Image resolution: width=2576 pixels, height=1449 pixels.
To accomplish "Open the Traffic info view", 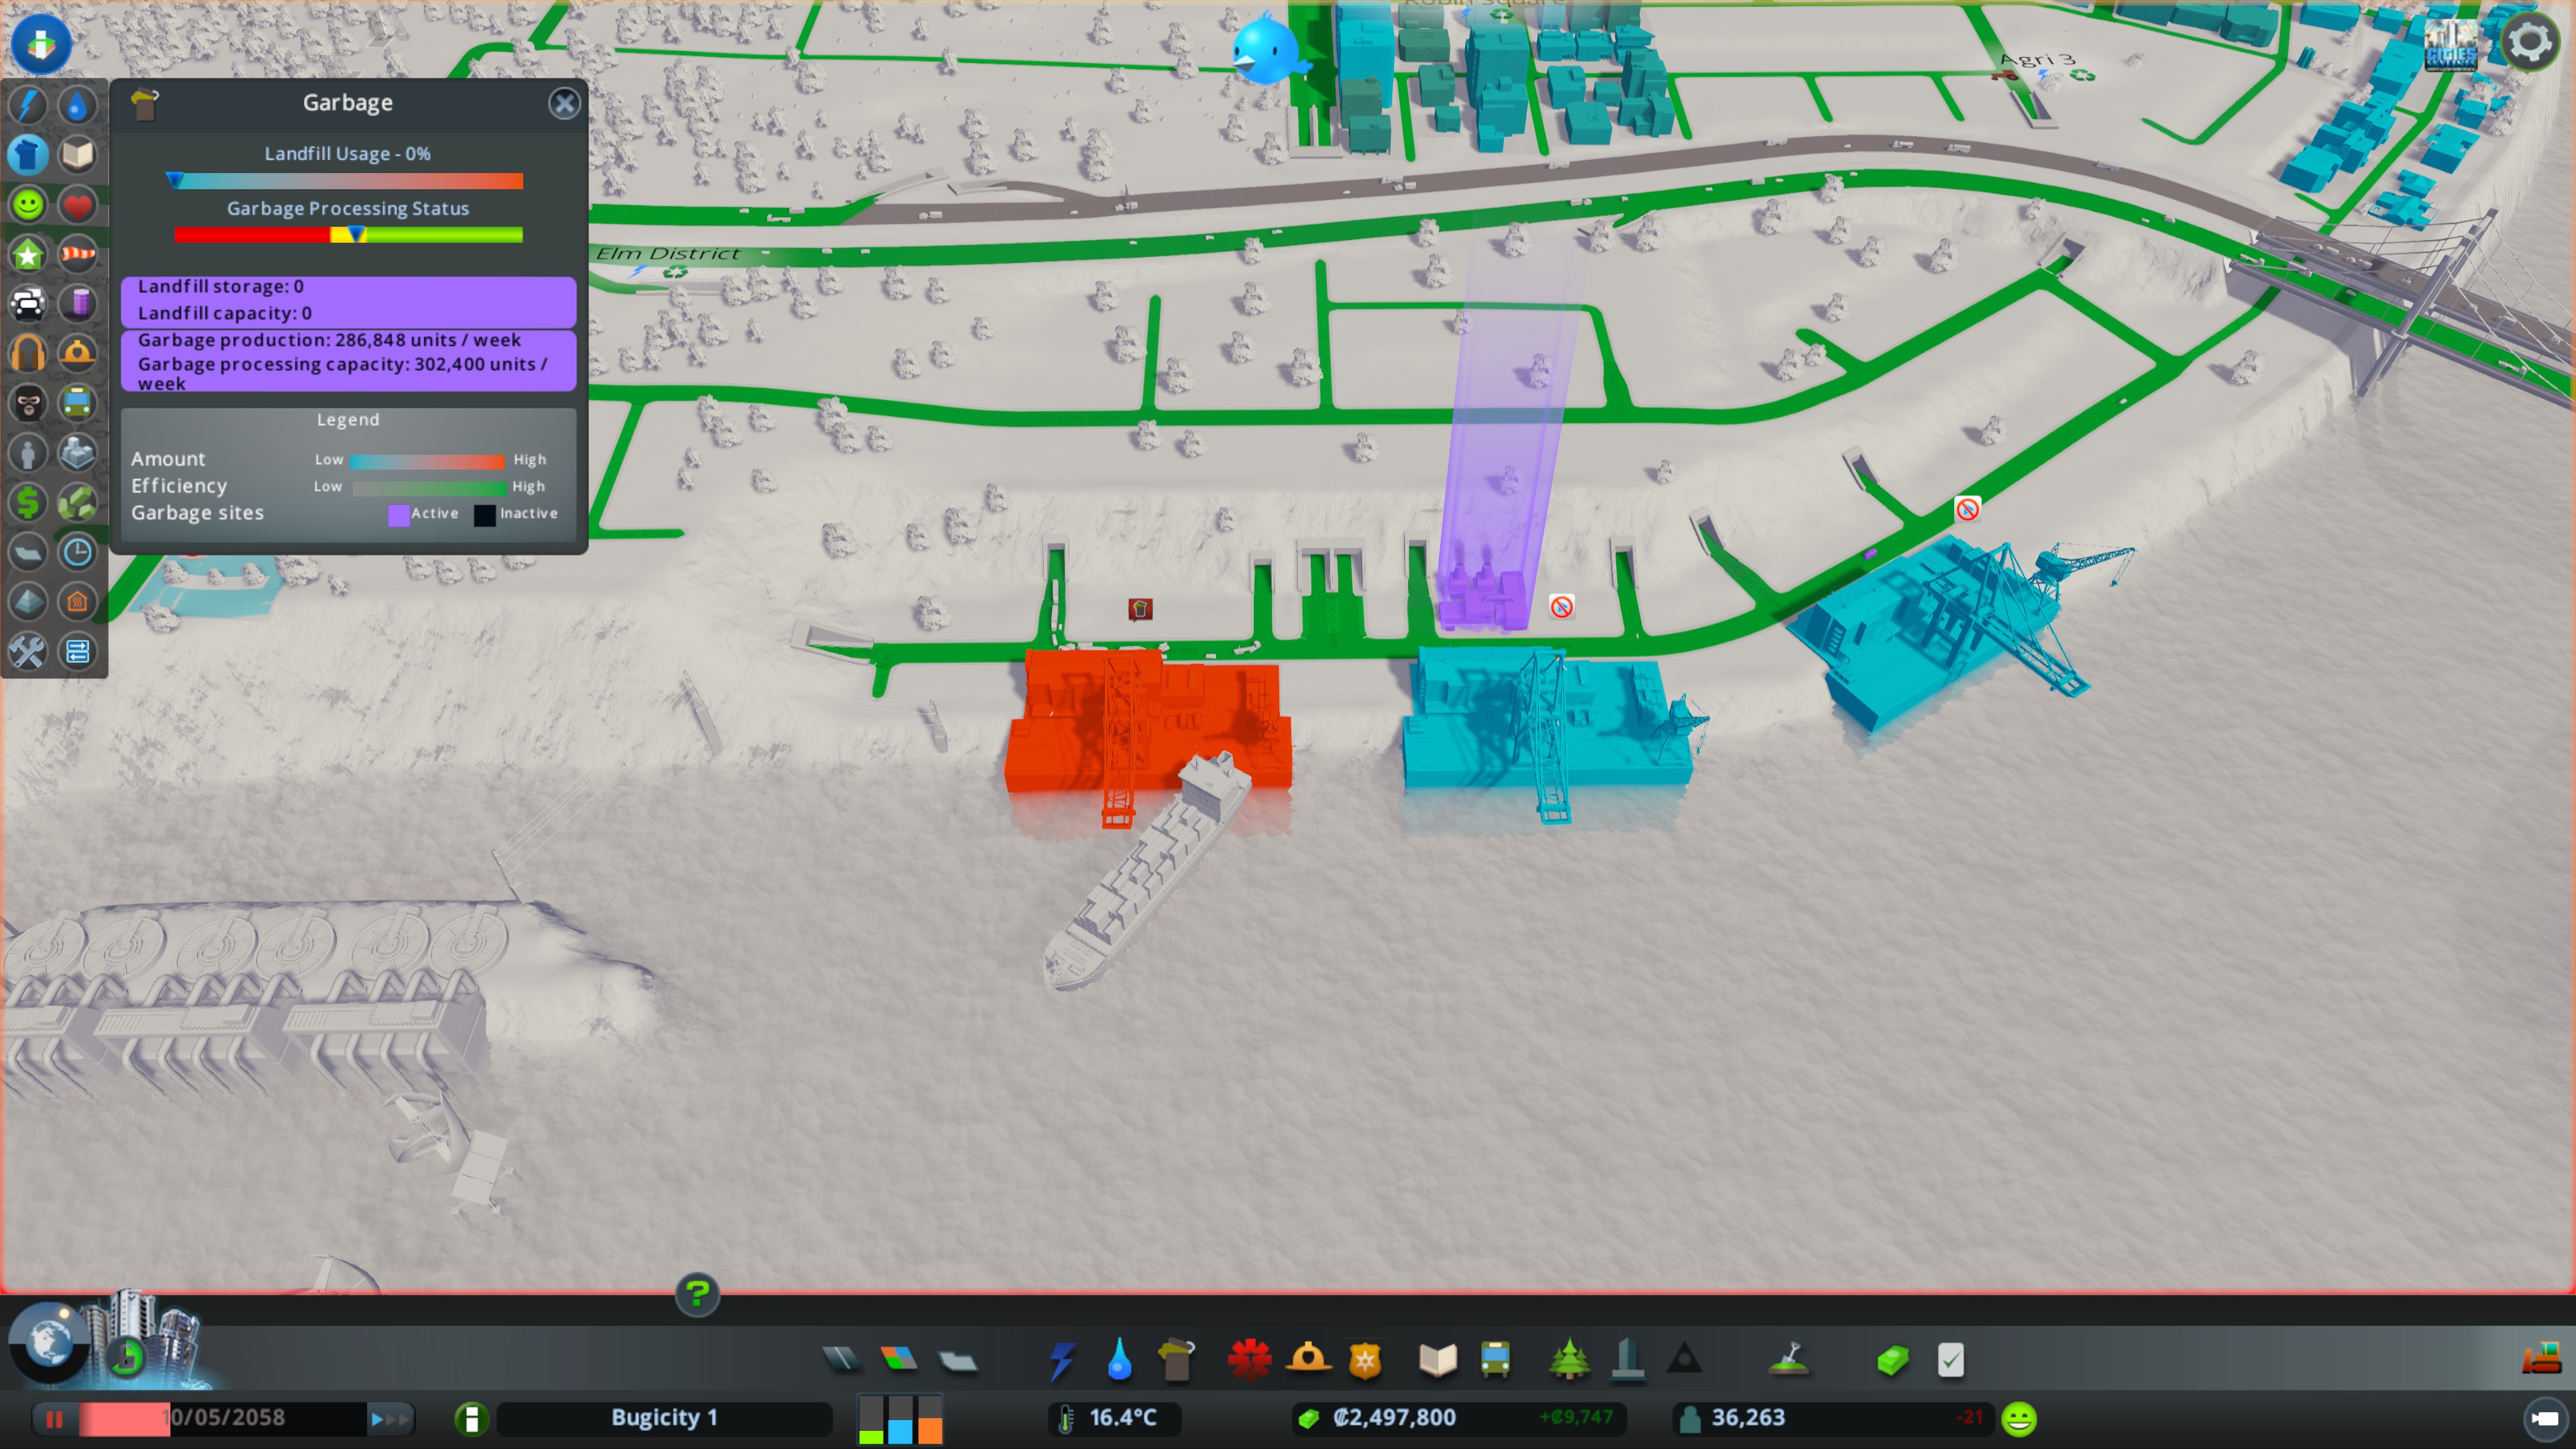I will (x=27, y=304).
